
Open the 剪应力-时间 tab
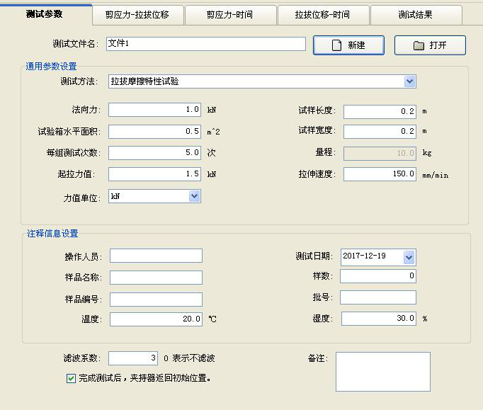coord(229,15)
